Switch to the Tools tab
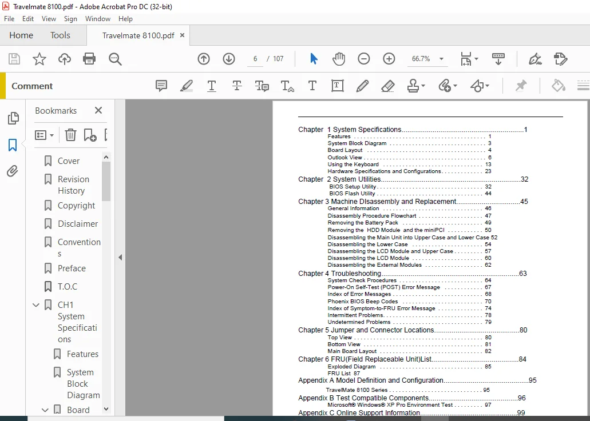The width and height of the screenshot is (590, 421). click(x=60, y=35)
